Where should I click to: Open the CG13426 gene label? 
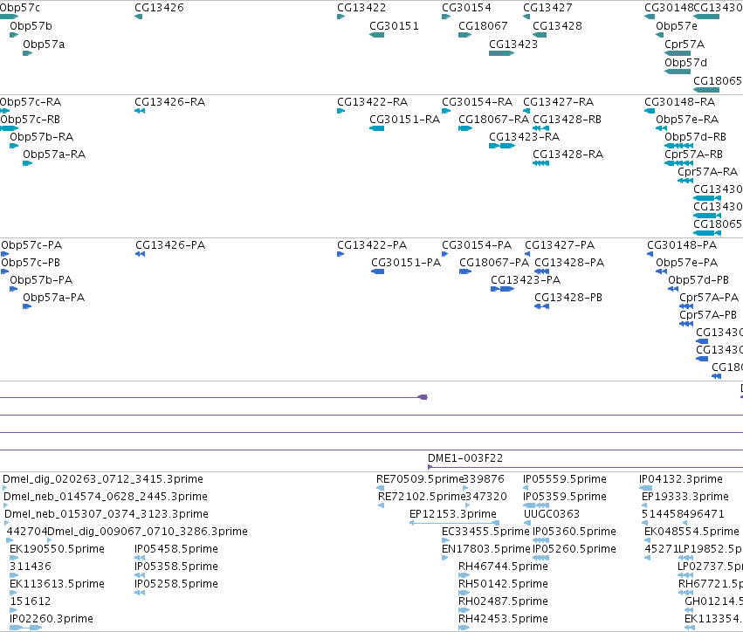pos(159,8)
